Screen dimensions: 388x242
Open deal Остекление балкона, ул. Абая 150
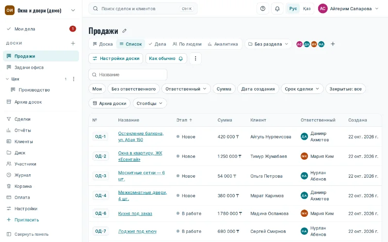tap(141, 136)
